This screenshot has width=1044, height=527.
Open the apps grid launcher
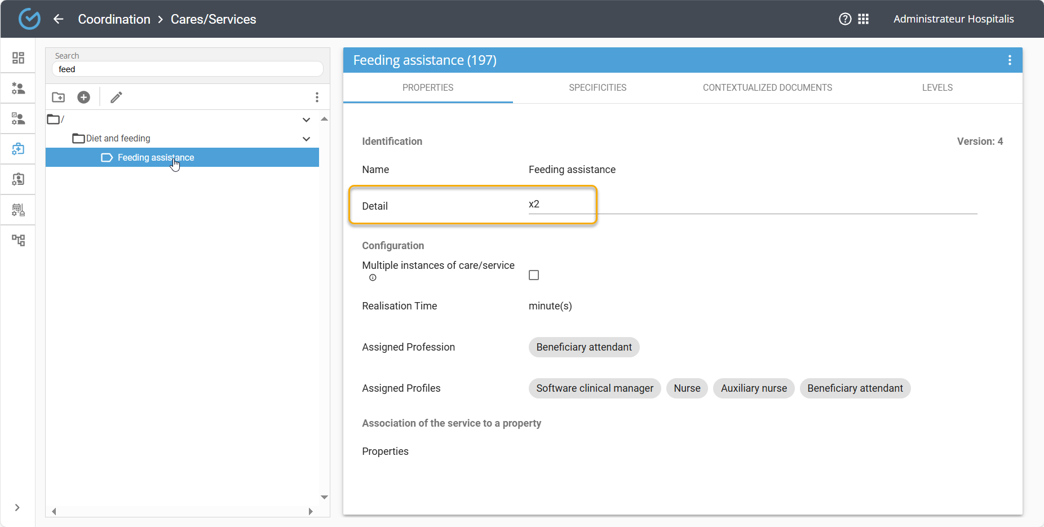tap(863, 19)
